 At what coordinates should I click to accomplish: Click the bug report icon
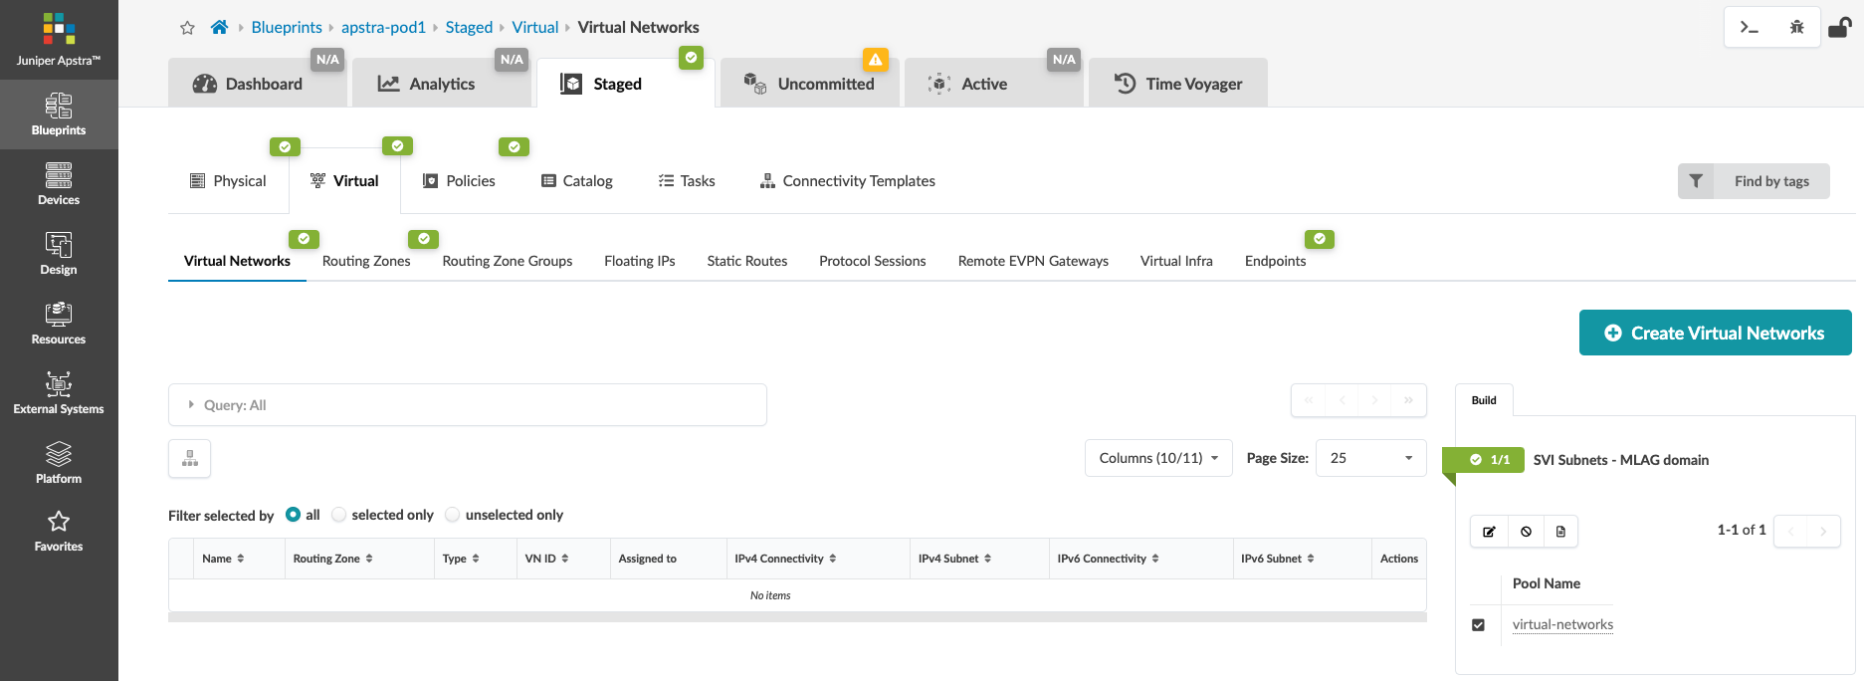(1796, 27)
